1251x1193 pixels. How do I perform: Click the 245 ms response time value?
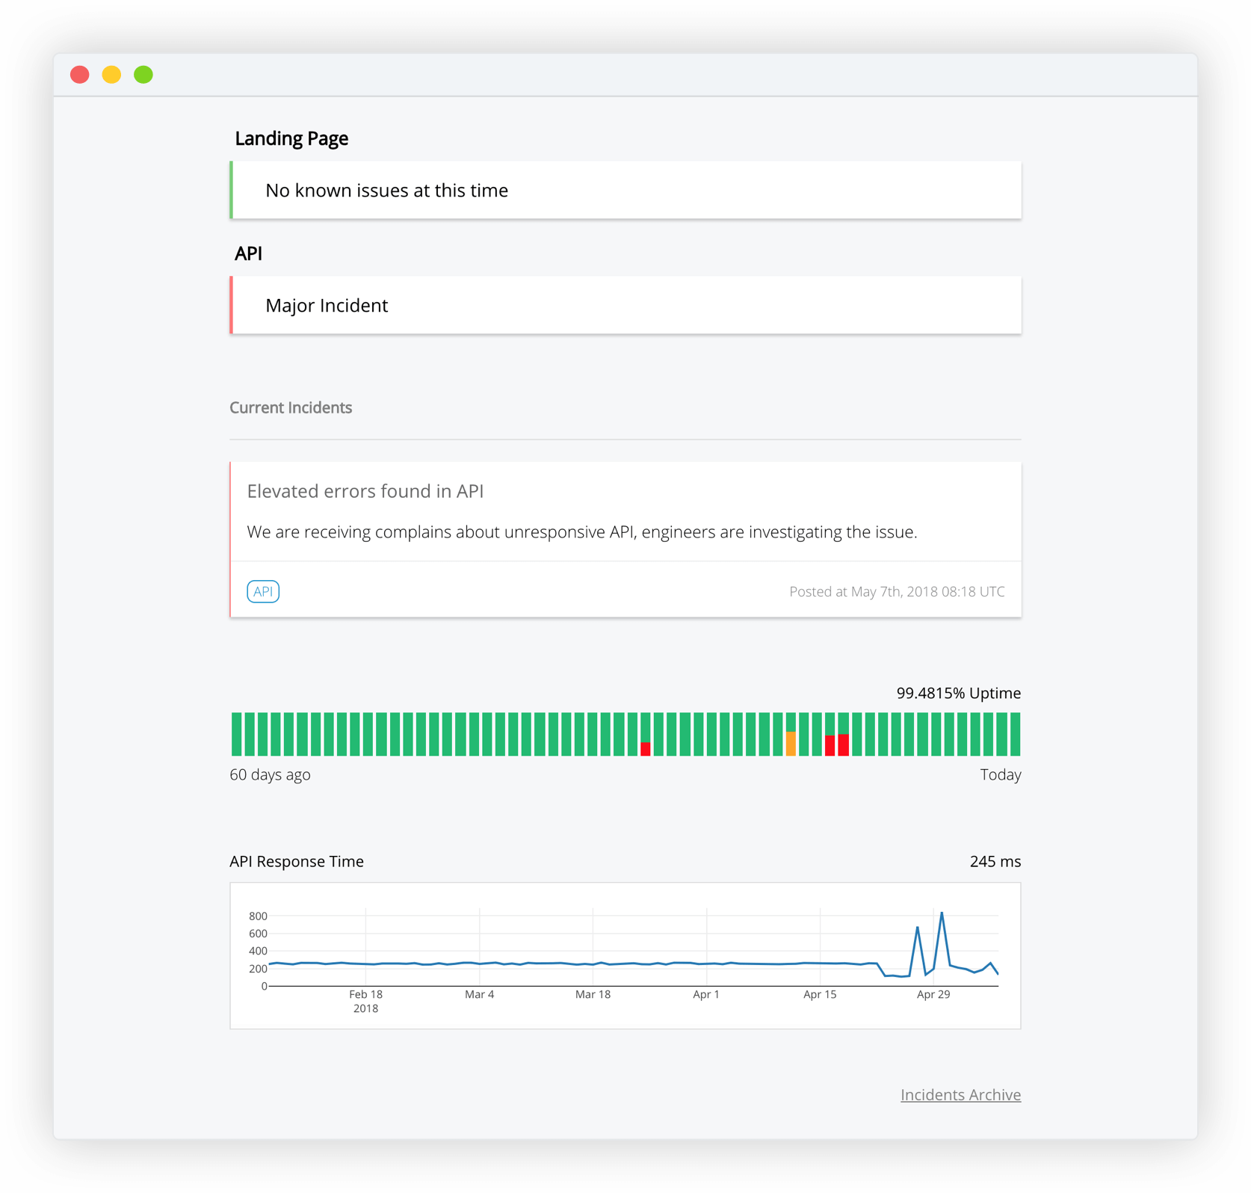pos(995,861)
